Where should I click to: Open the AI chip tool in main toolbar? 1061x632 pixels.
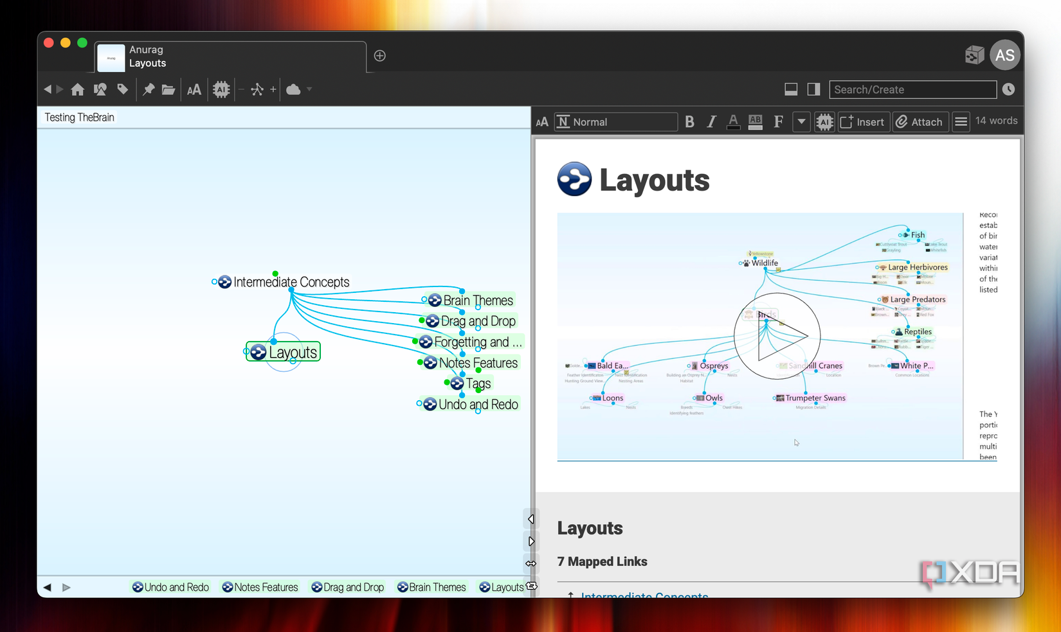[221, 89]
